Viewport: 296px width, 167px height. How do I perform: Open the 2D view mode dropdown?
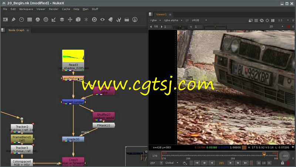click(x=276, y=26)
